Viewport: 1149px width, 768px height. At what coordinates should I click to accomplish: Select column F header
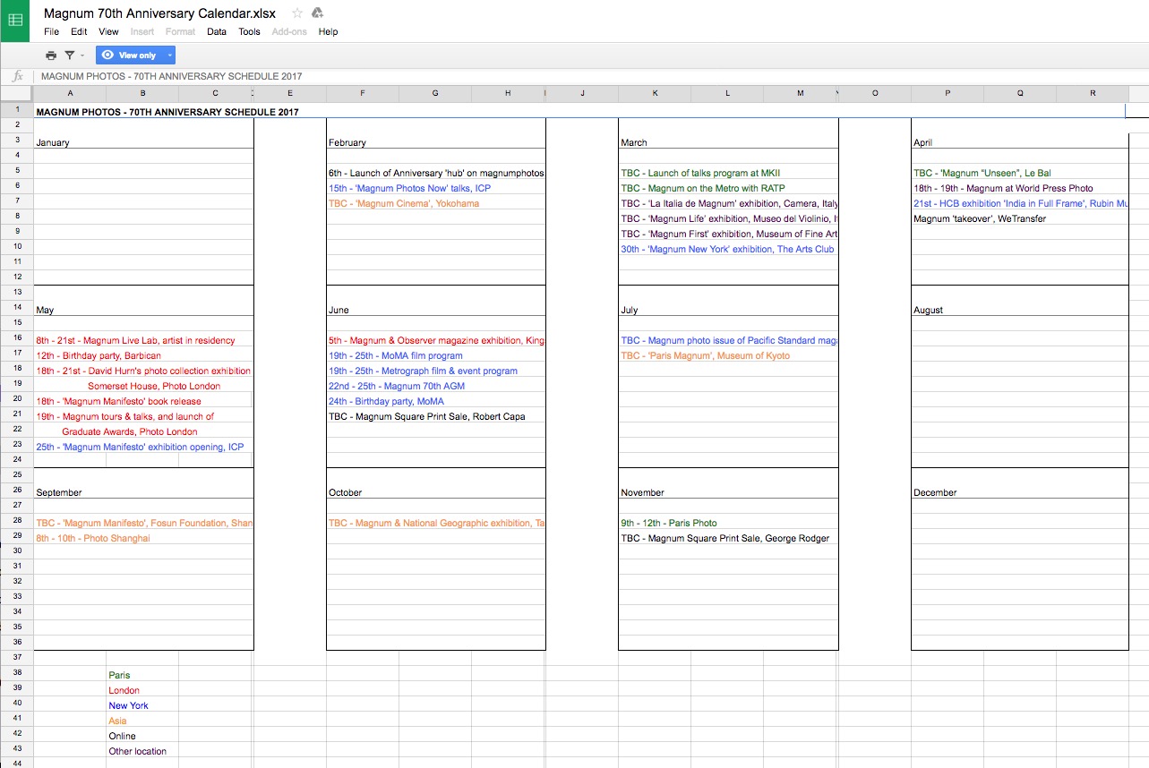point(363,94)
